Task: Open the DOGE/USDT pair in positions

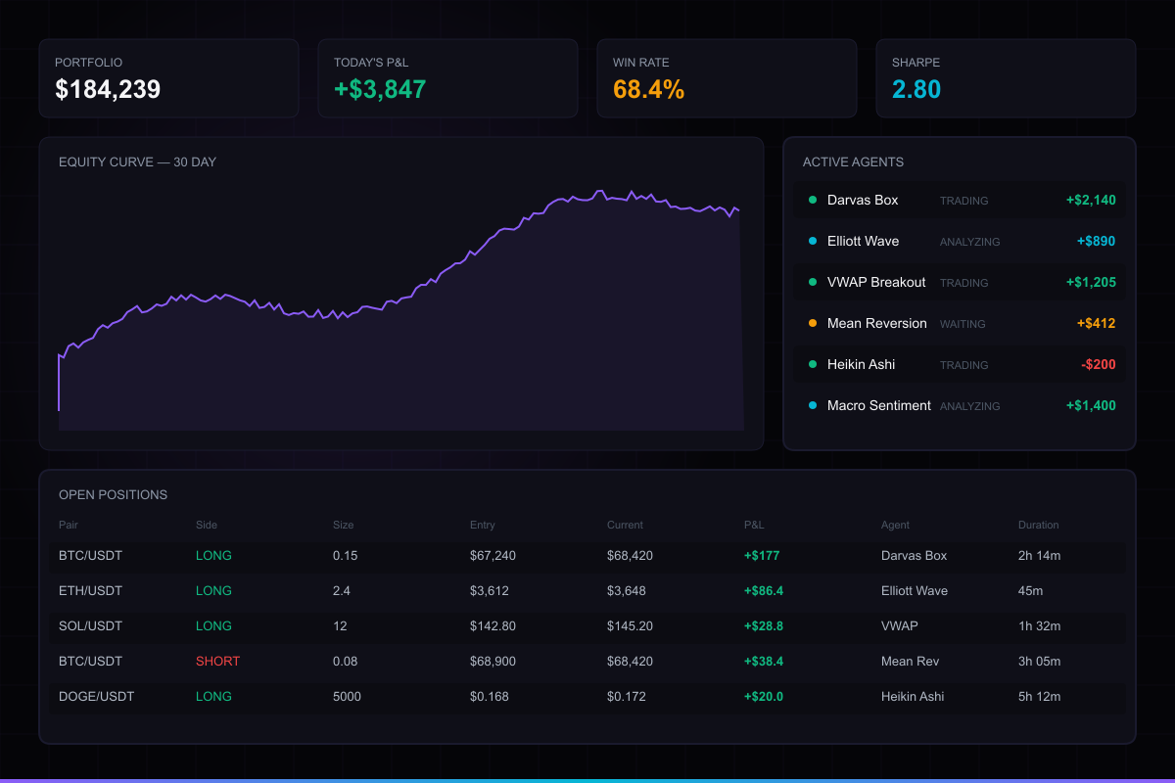Action: tap(96, 697)
